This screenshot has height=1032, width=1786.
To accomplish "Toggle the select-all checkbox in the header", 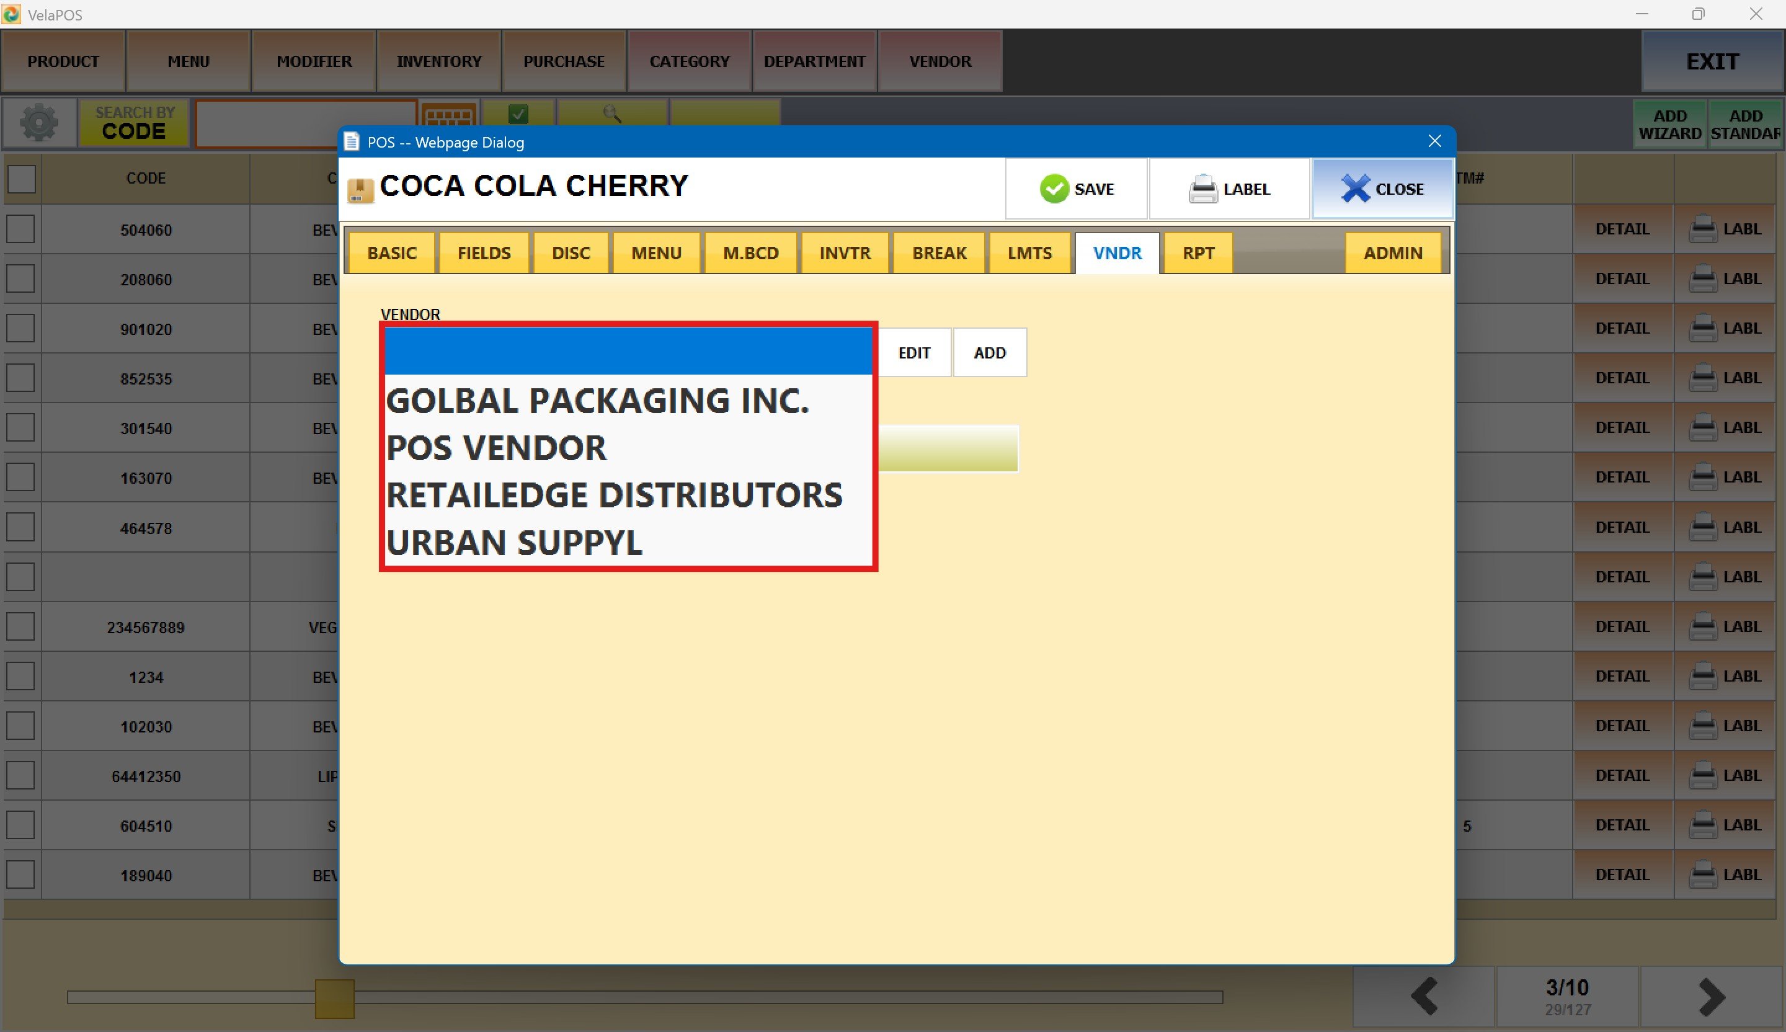I will [21, 179].
